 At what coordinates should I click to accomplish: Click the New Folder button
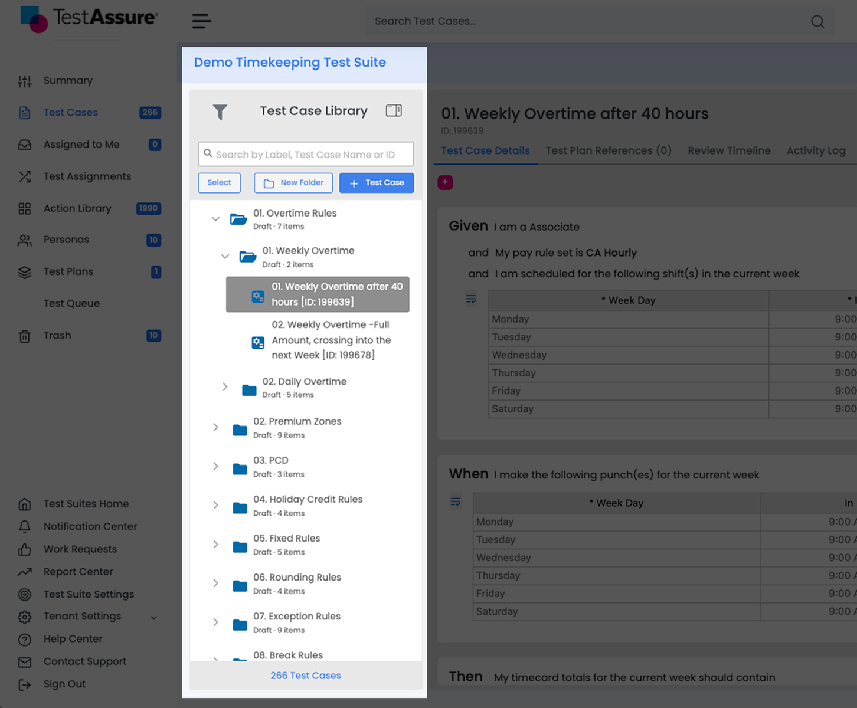(x=293, y=183)
